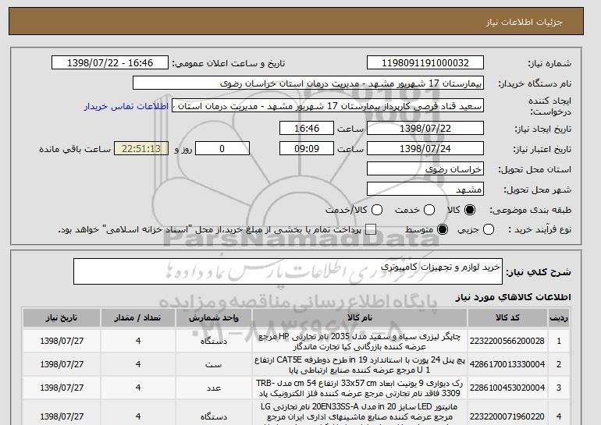Image resolution: width=601 pixels, height=425 pixels.
Task: Toggle the اسناد خزانه اسلامی payment checkbox
Action: point(371,230)
